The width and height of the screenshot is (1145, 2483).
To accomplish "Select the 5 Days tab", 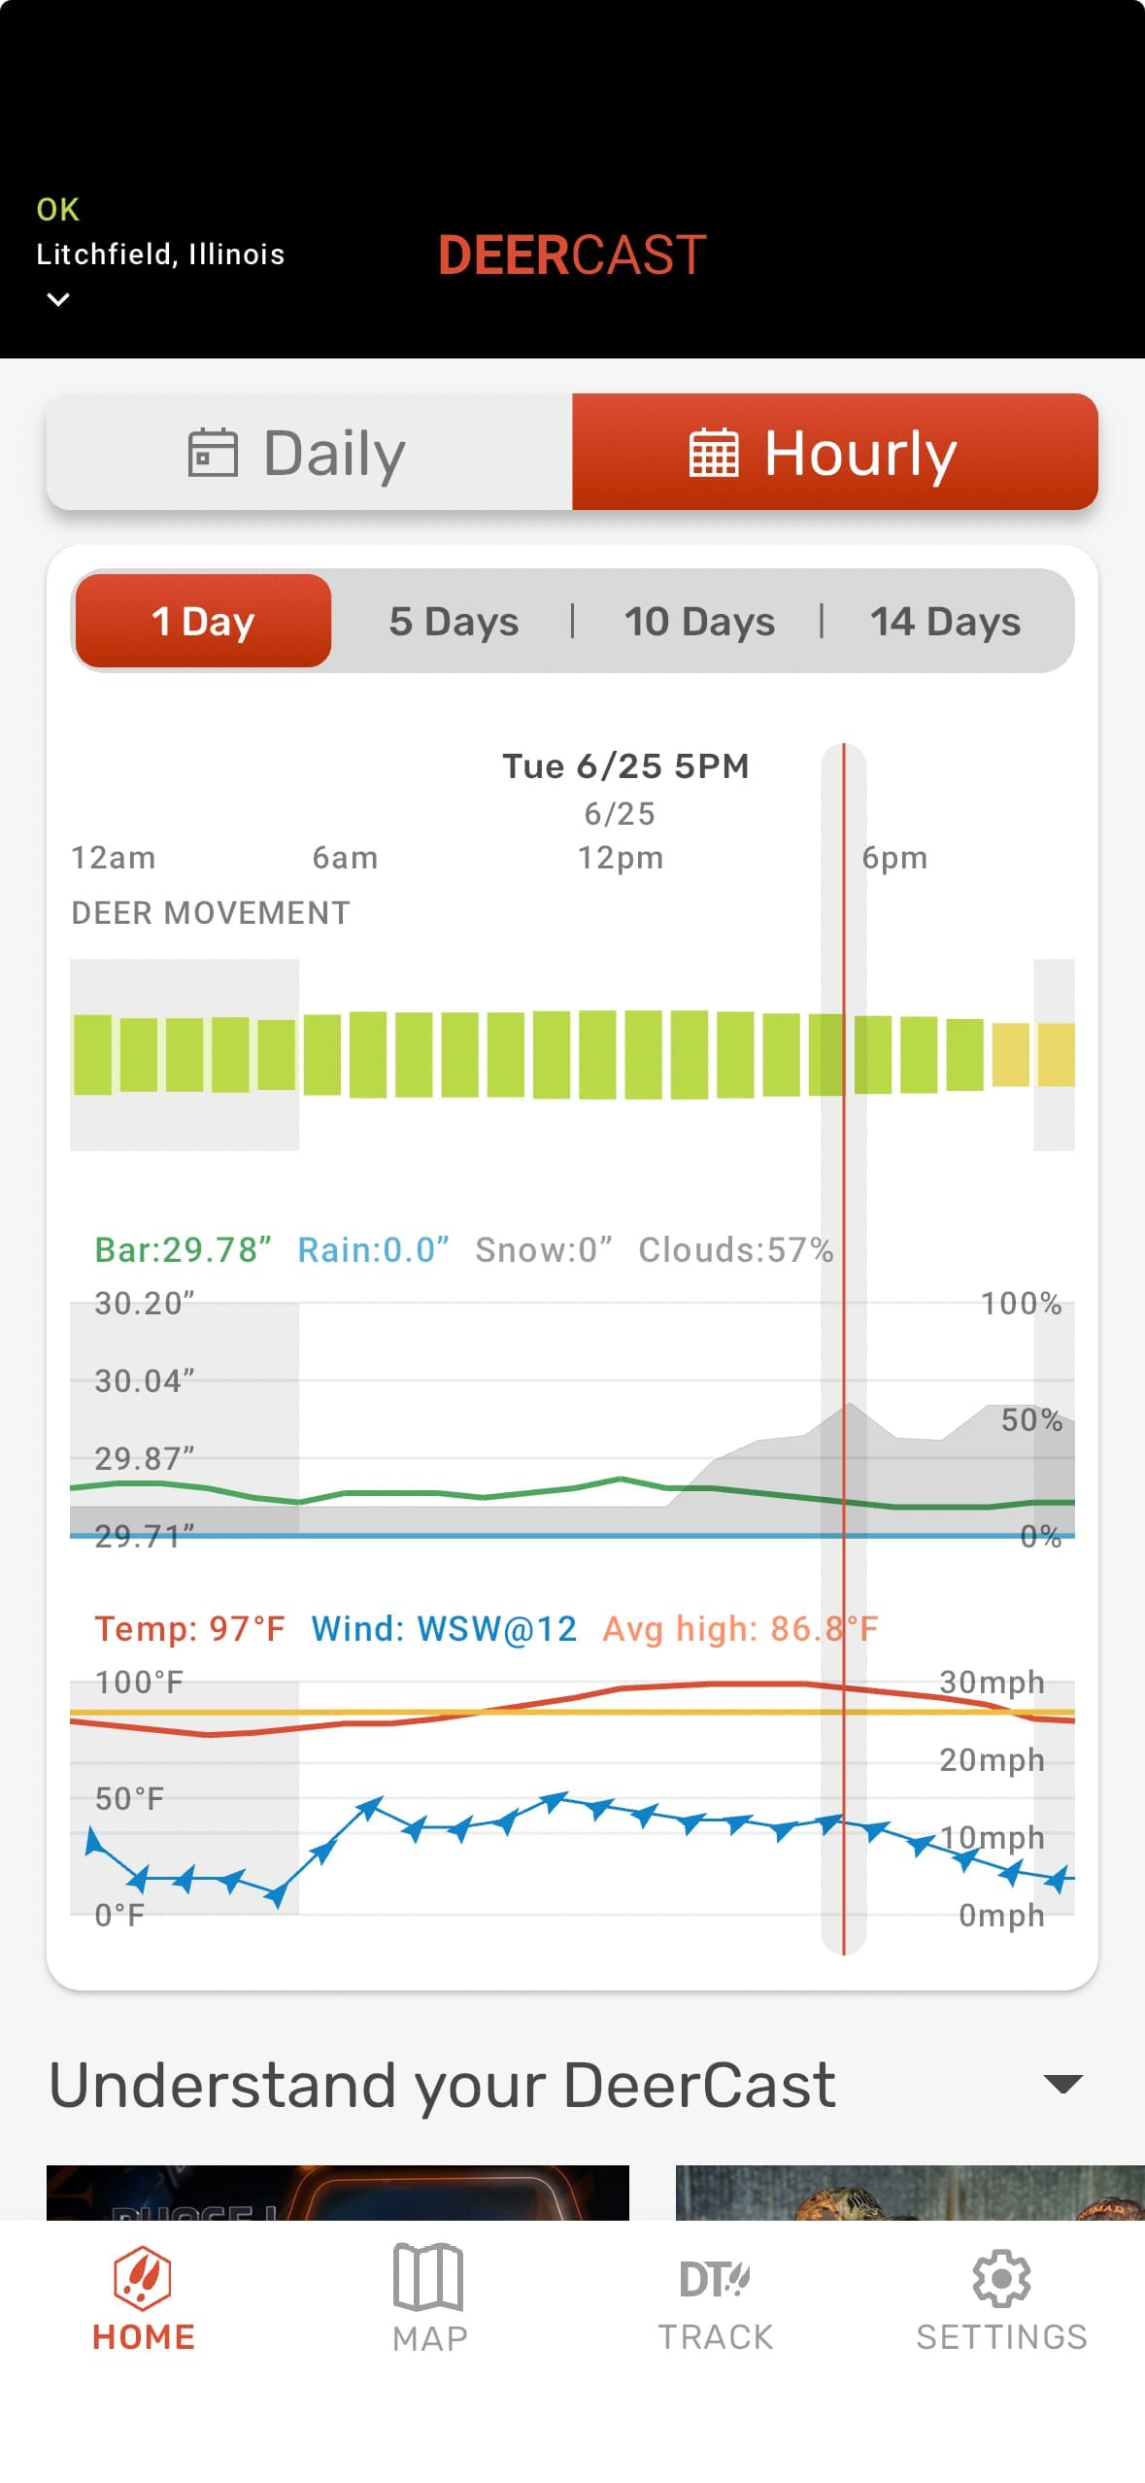I will click(x=454, y=621).
